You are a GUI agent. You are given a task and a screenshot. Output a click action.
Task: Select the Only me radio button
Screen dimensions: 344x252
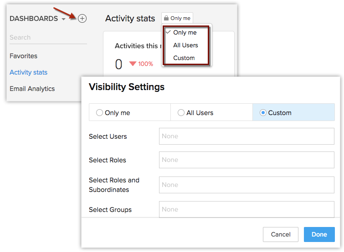99,113
